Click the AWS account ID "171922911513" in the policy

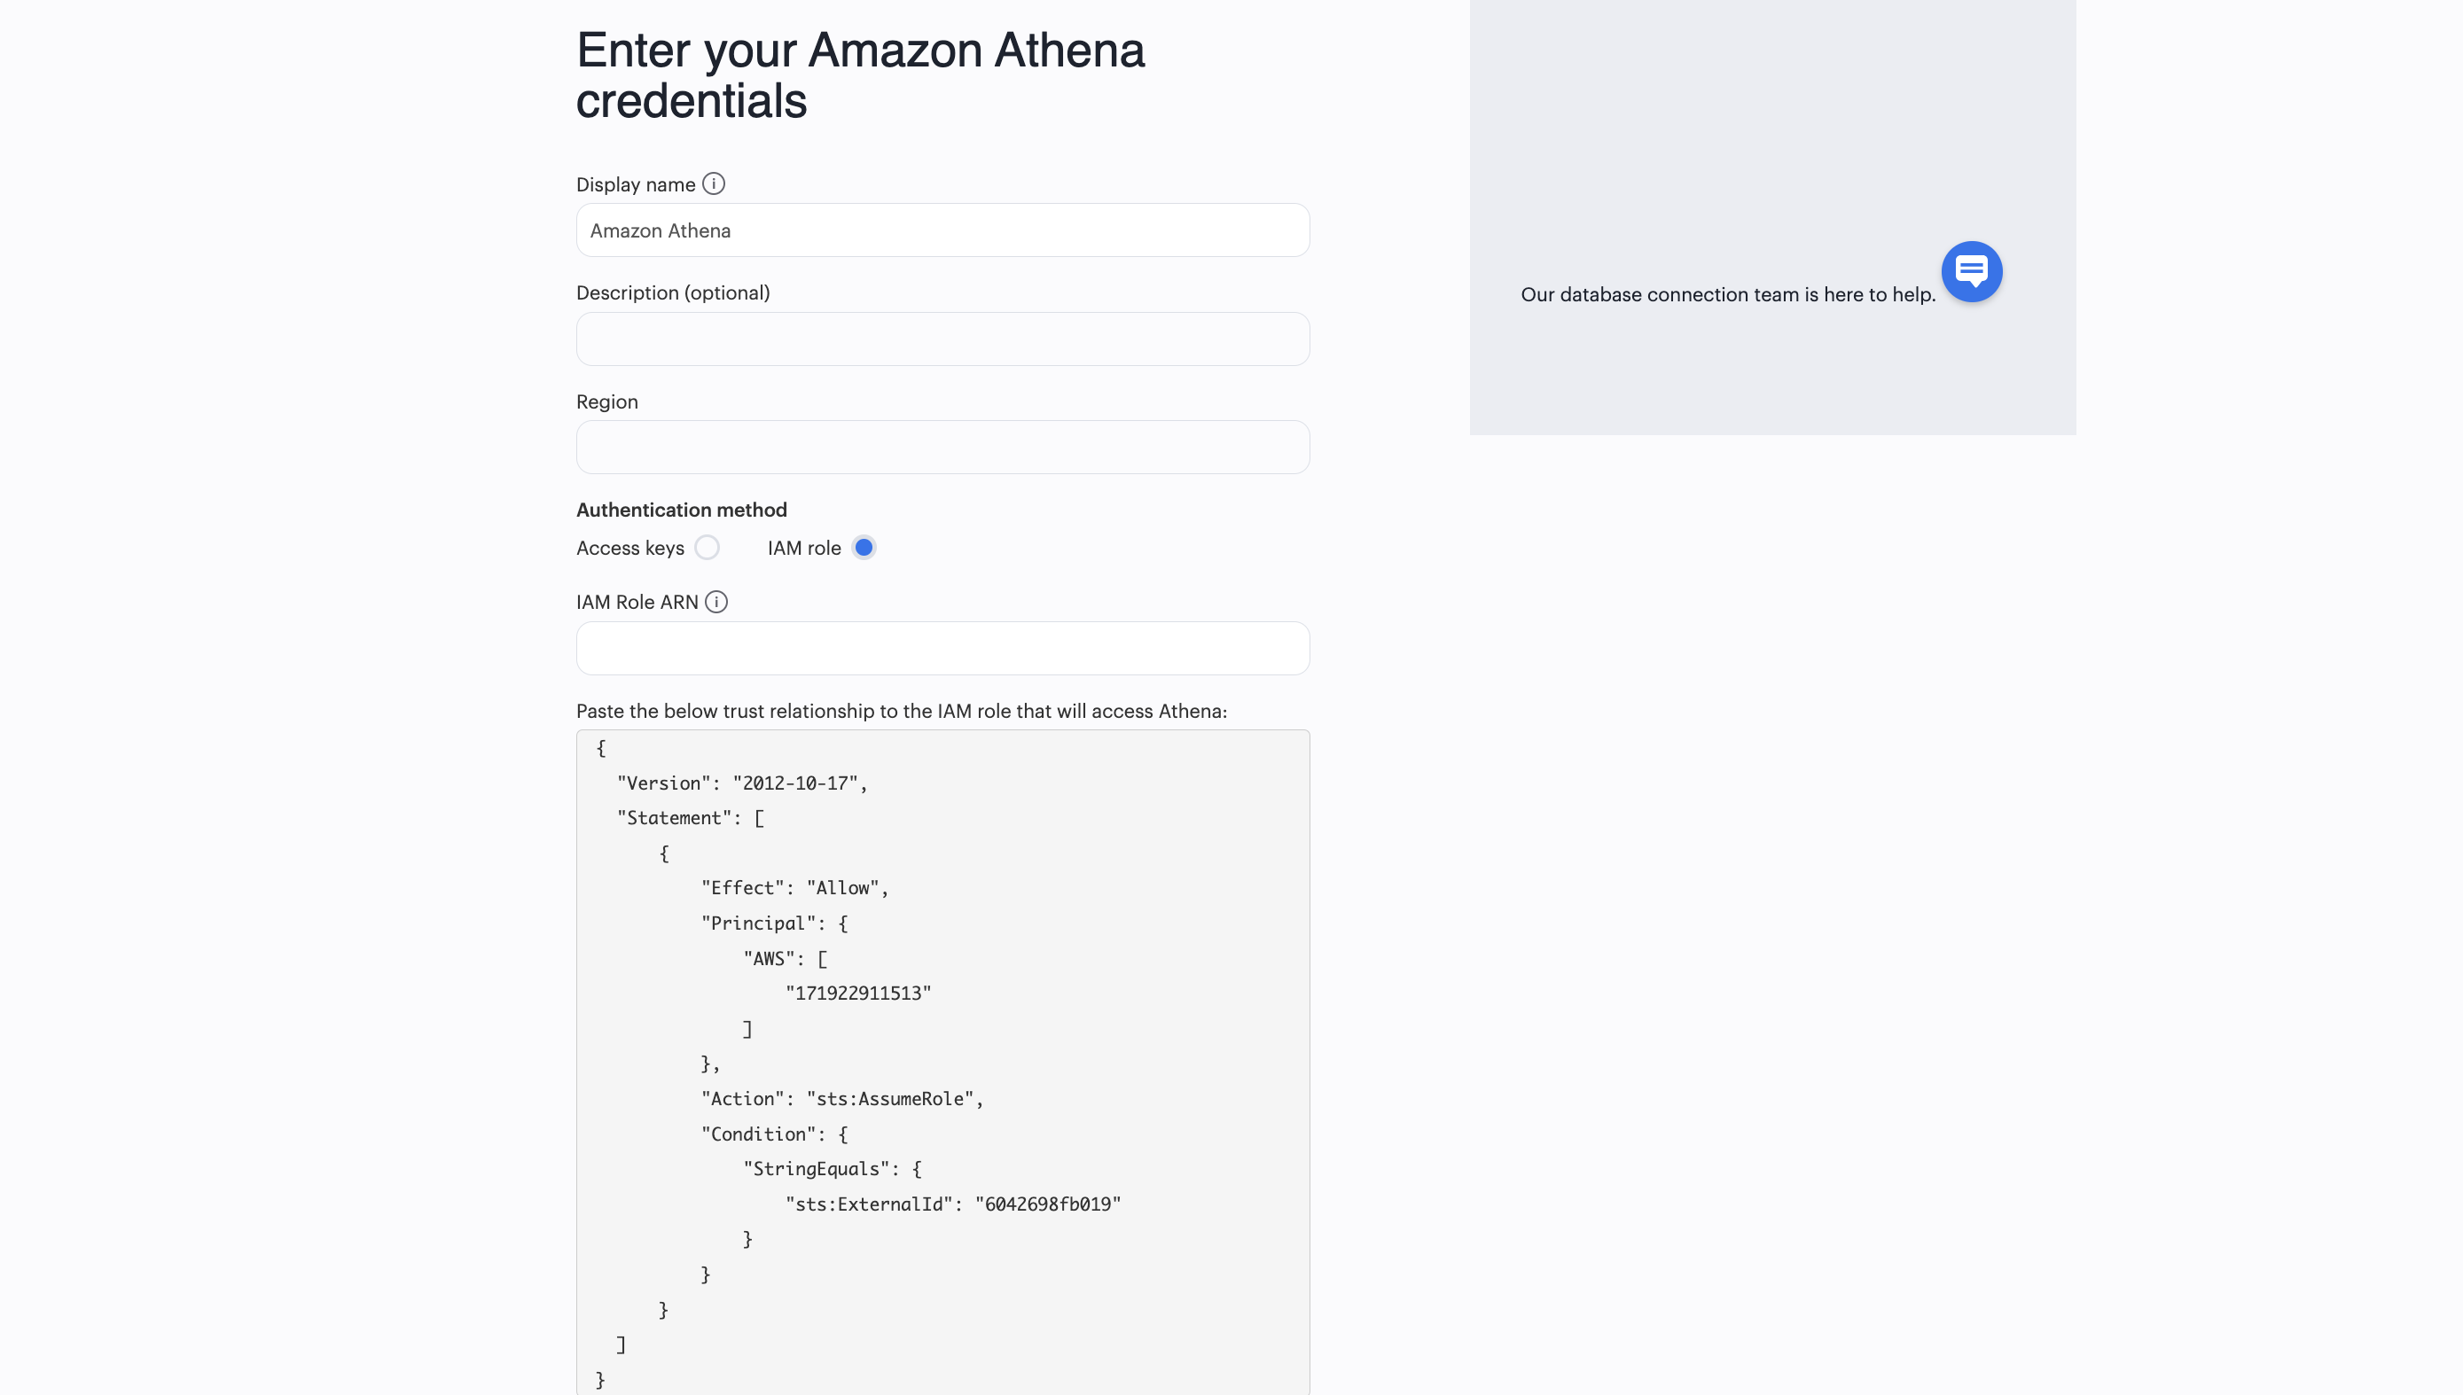click(857, 994)
